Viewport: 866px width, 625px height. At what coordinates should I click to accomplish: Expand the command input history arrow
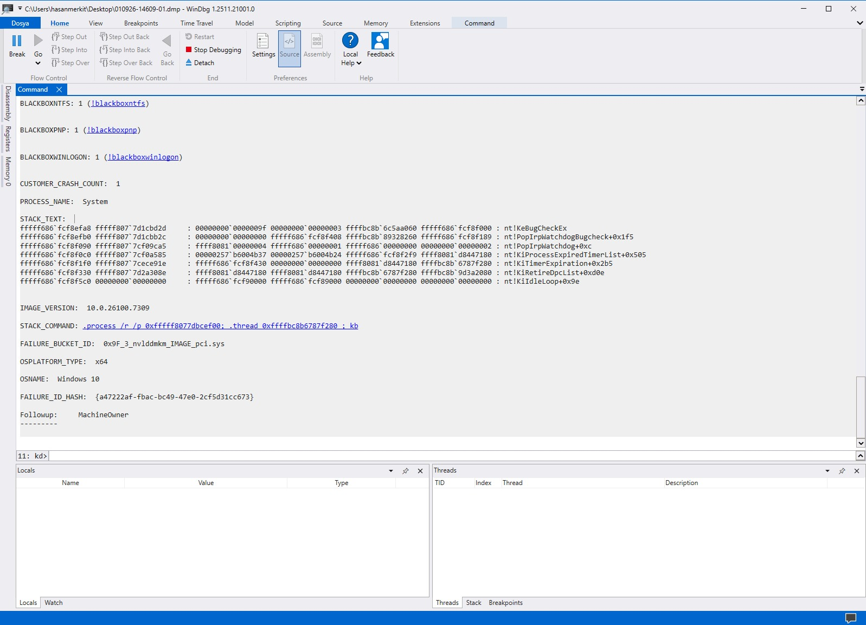[861, 456]
